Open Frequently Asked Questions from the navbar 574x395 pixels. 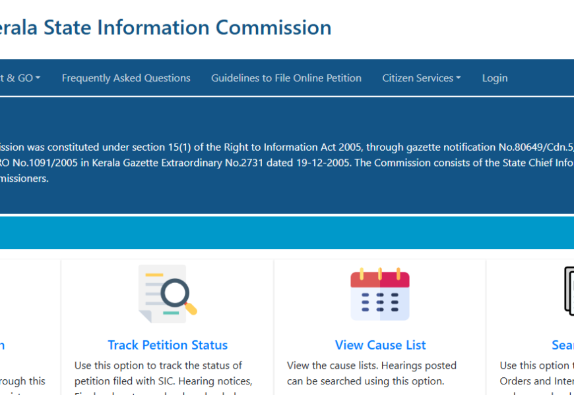(x=126, y=78)
